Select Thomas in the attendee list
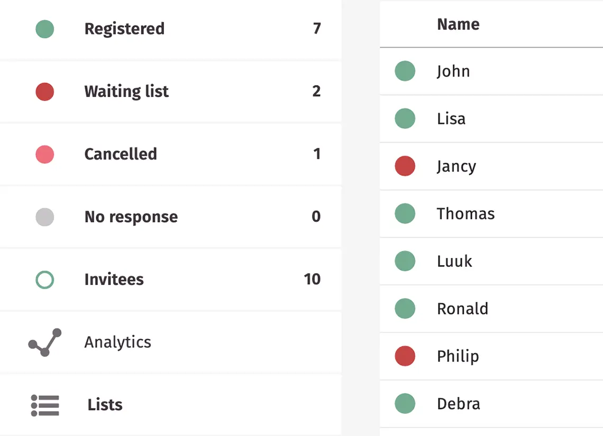Viewport: 603px width, 436px height. click(x=465, y=214)
